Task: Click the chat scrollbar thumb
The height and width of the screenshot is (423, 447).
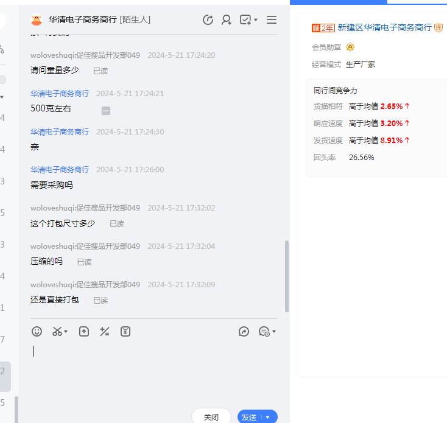Action: coord(287,276)
